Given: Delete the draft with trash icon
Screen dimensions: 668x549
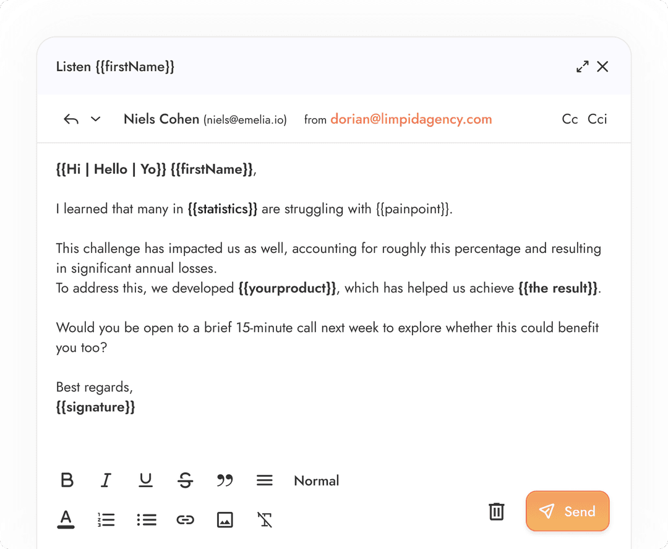Looking at the screenshot, I should (x=496, y=511).
